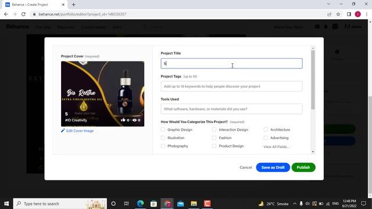Viewport: 372px width, 209px height.
Task: Show hidden system tray icons
Action: click(295, 204)
